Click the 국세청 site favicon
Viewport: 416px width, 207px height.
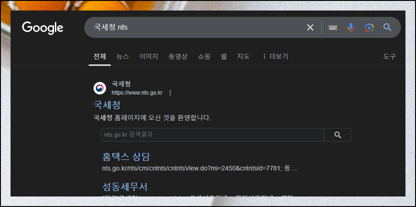(x=100, y=88)
